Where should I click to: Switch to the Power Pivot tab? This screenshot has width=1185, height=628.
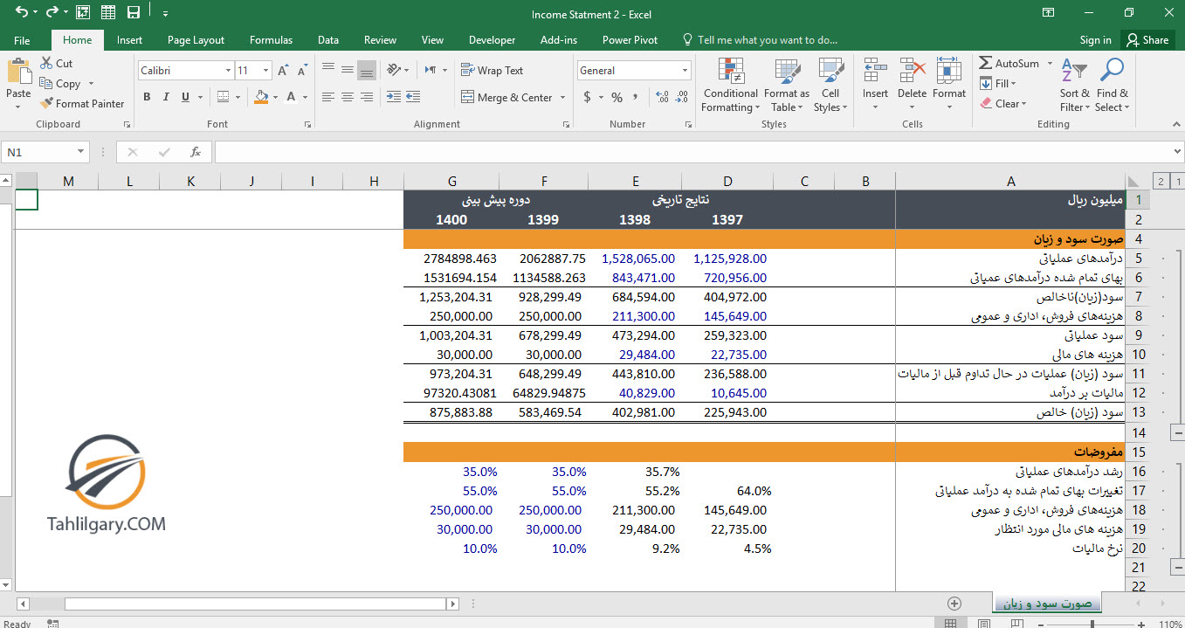pyautogui.click(x=630, y=40)
